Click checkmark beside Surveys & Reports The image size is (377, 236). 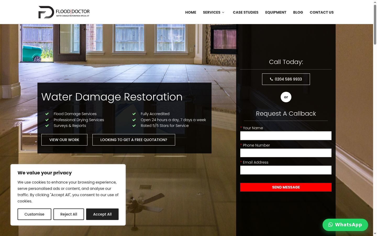click(47, 126)
